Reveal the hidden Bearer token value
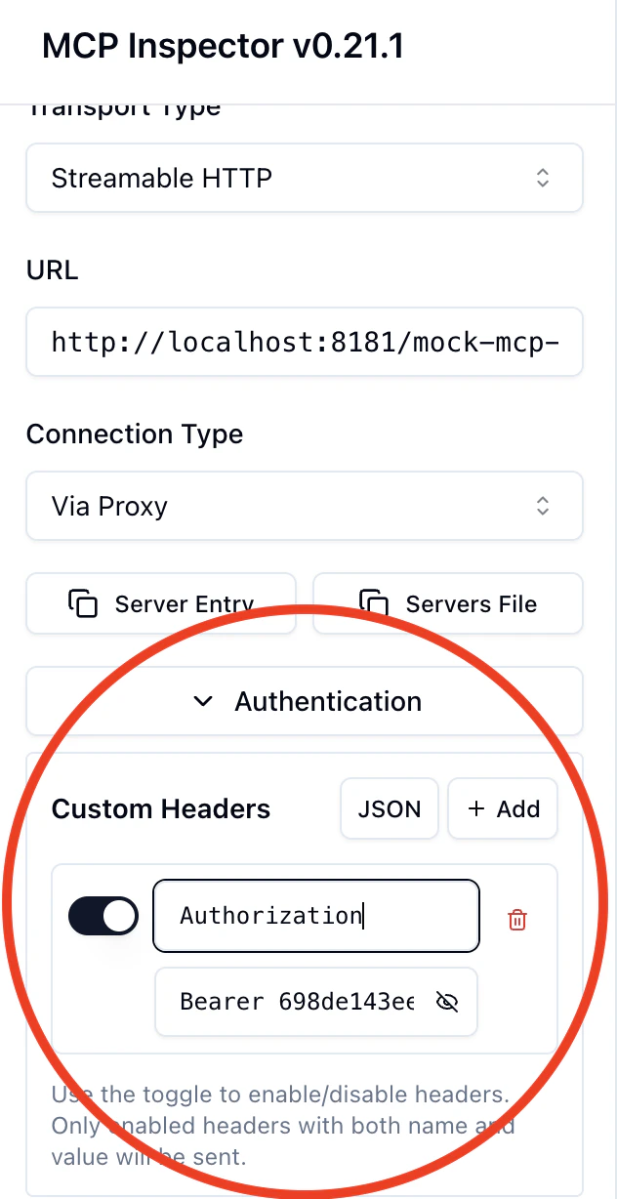 [447, 1002]
